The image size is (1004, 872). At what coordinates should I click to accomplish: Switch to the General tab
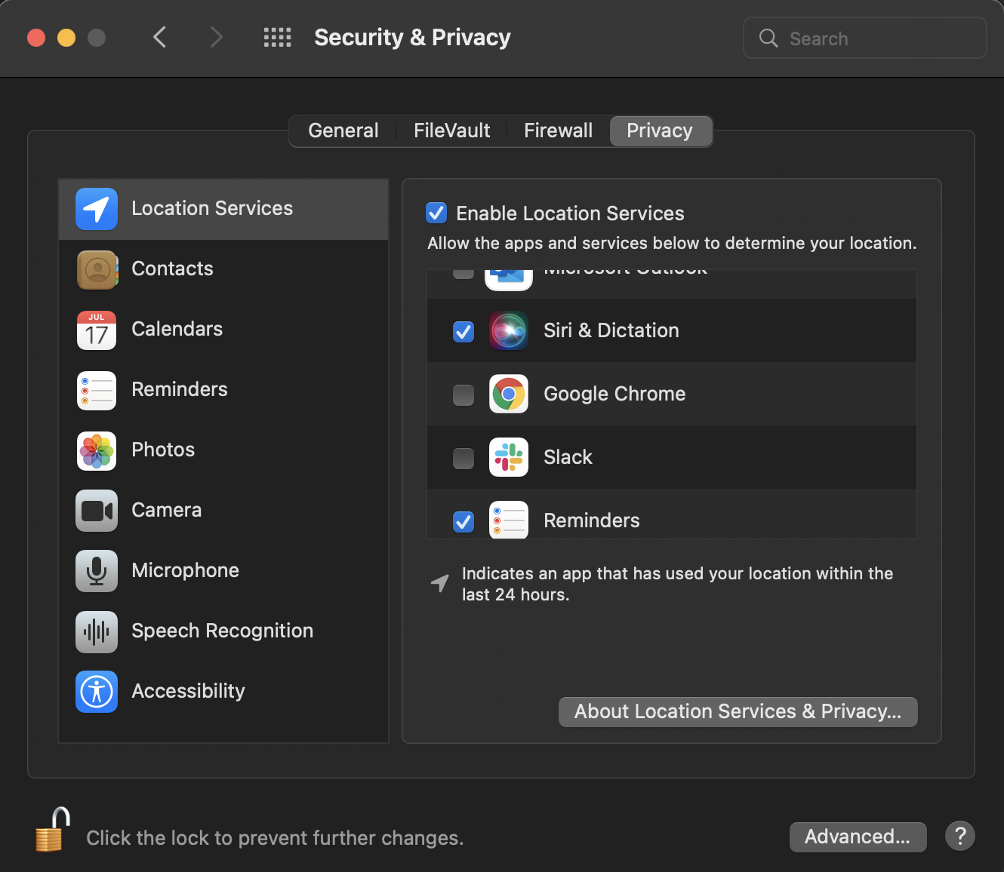coord(343,130)
